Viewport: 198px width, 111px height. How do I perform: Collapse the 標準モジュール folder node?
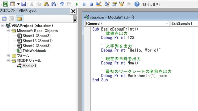[8, 61]
